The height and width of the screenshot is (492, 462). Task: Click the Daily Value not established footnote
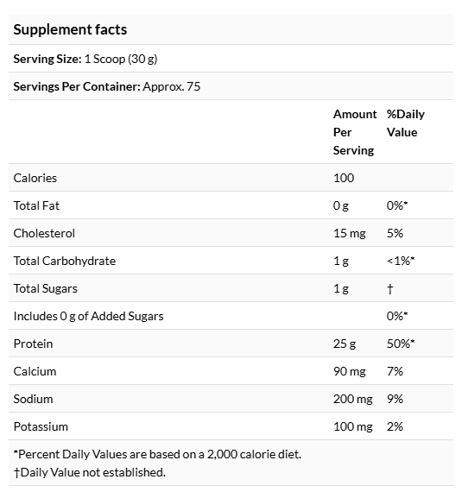[90, 472]
